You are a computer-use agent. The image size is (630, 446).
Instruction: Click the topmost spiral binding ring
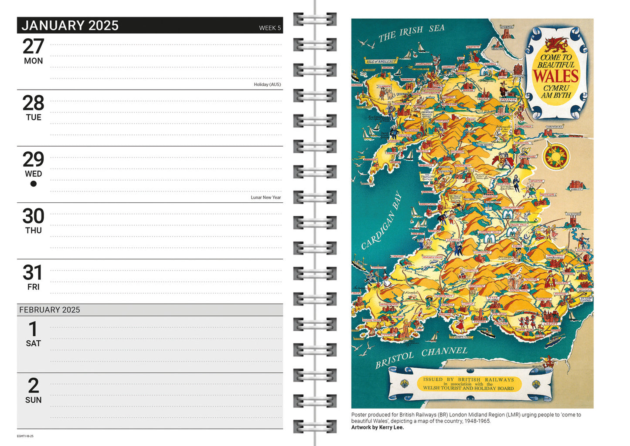click(x=315, y=19)
